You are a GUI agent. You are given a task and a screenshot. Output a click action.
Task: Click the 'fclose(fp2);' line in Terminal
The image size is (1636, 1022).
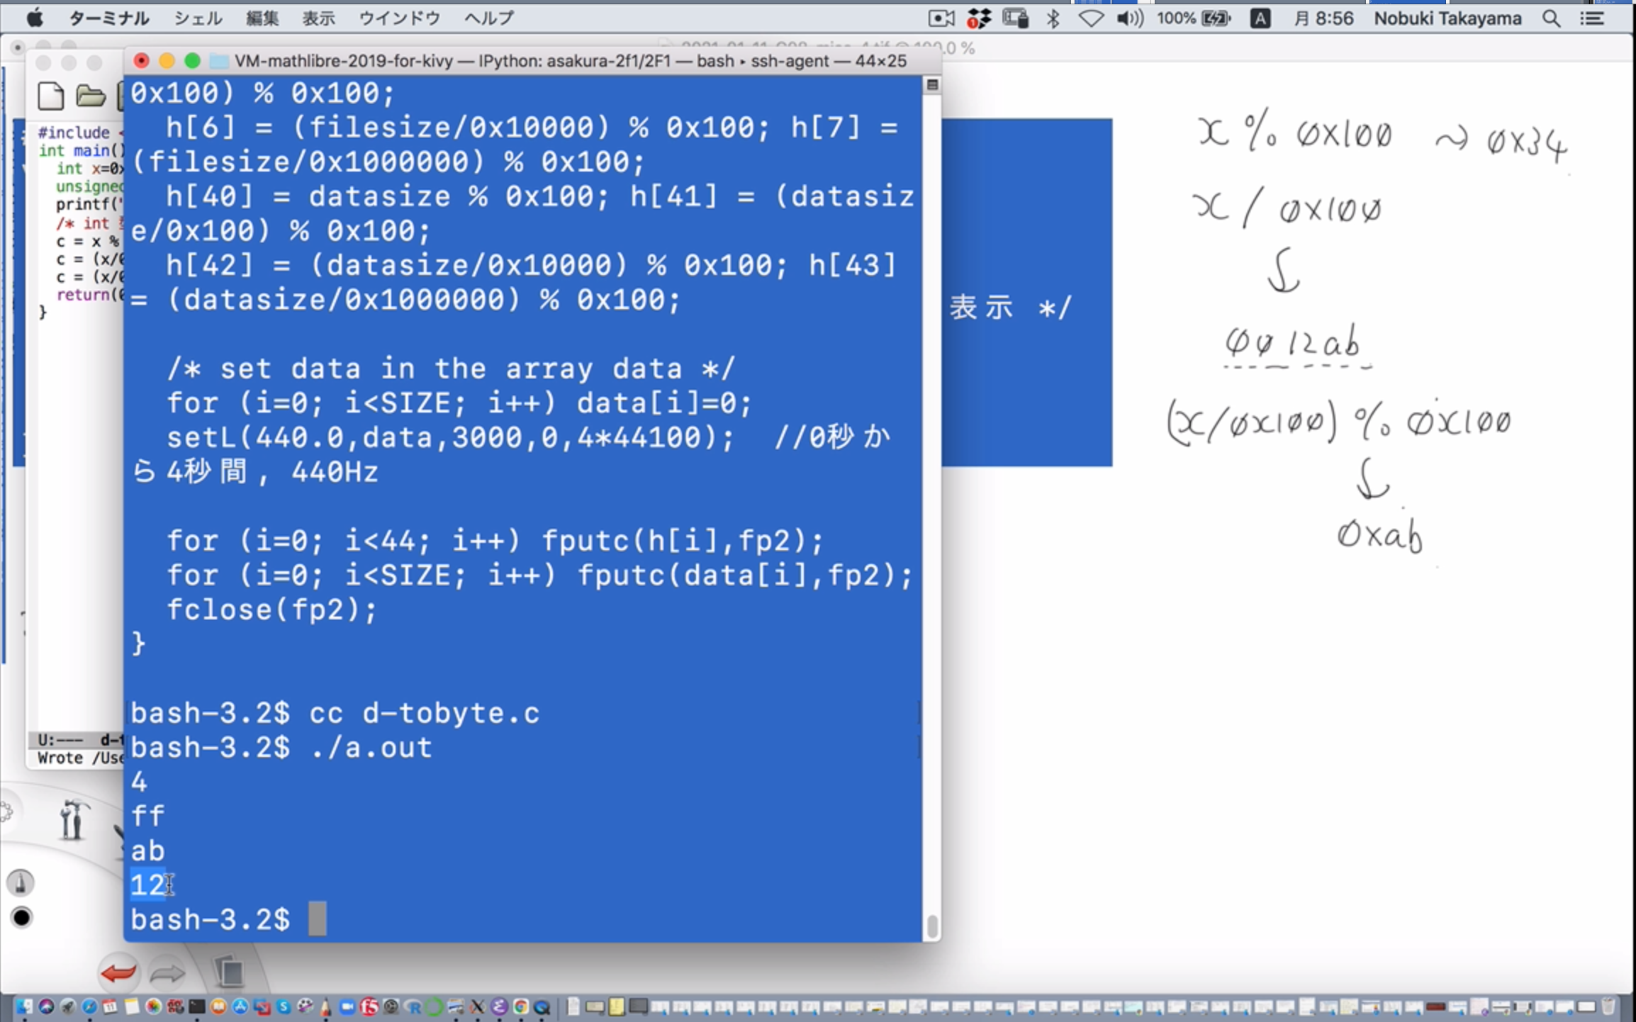click(x=271, y=610)
